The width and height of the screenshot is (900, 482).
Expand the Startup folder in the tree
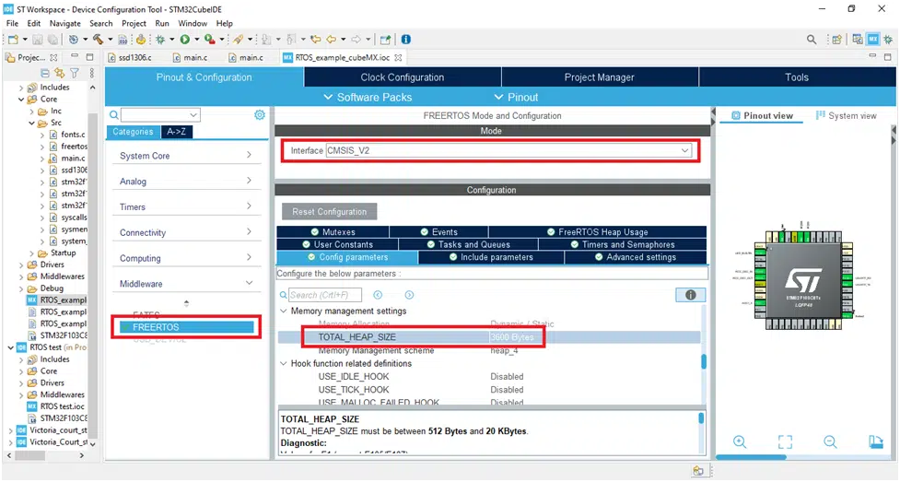point(31,253)
